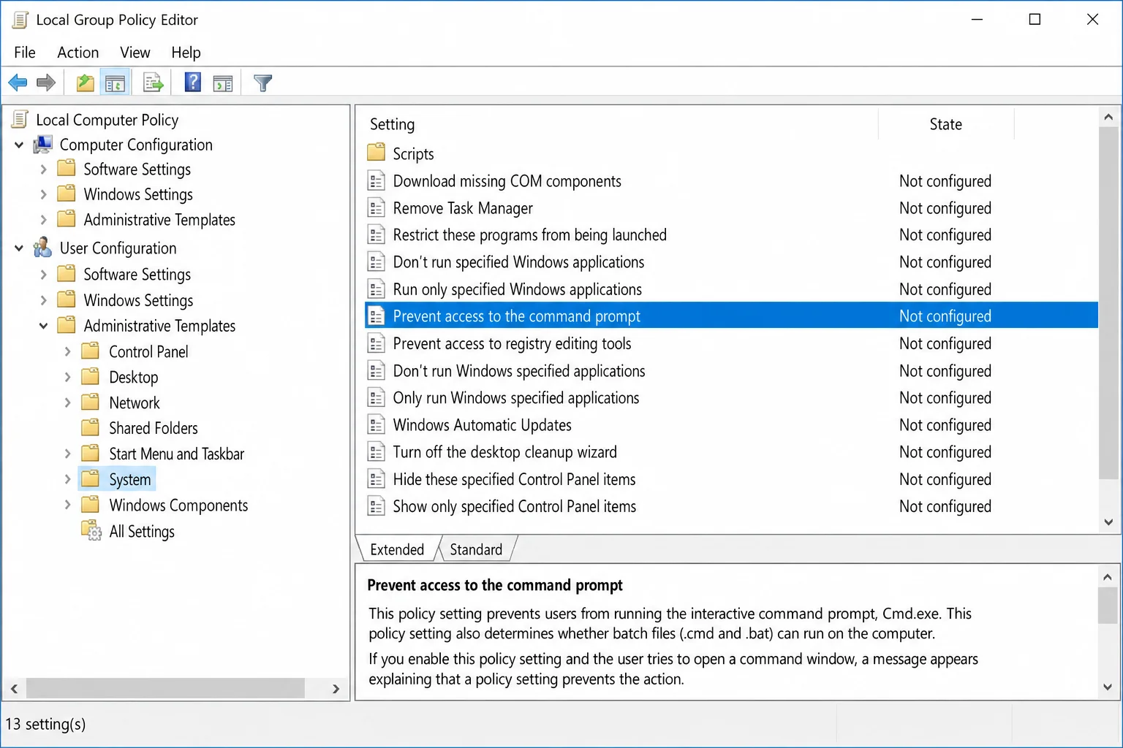Switch to the Extended tab
Screen dimensions: 1123x748
(x=397, y=549)
